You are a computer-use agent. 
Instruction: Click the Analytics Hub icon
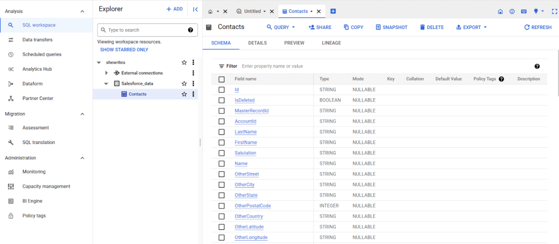tap(11, 69)
